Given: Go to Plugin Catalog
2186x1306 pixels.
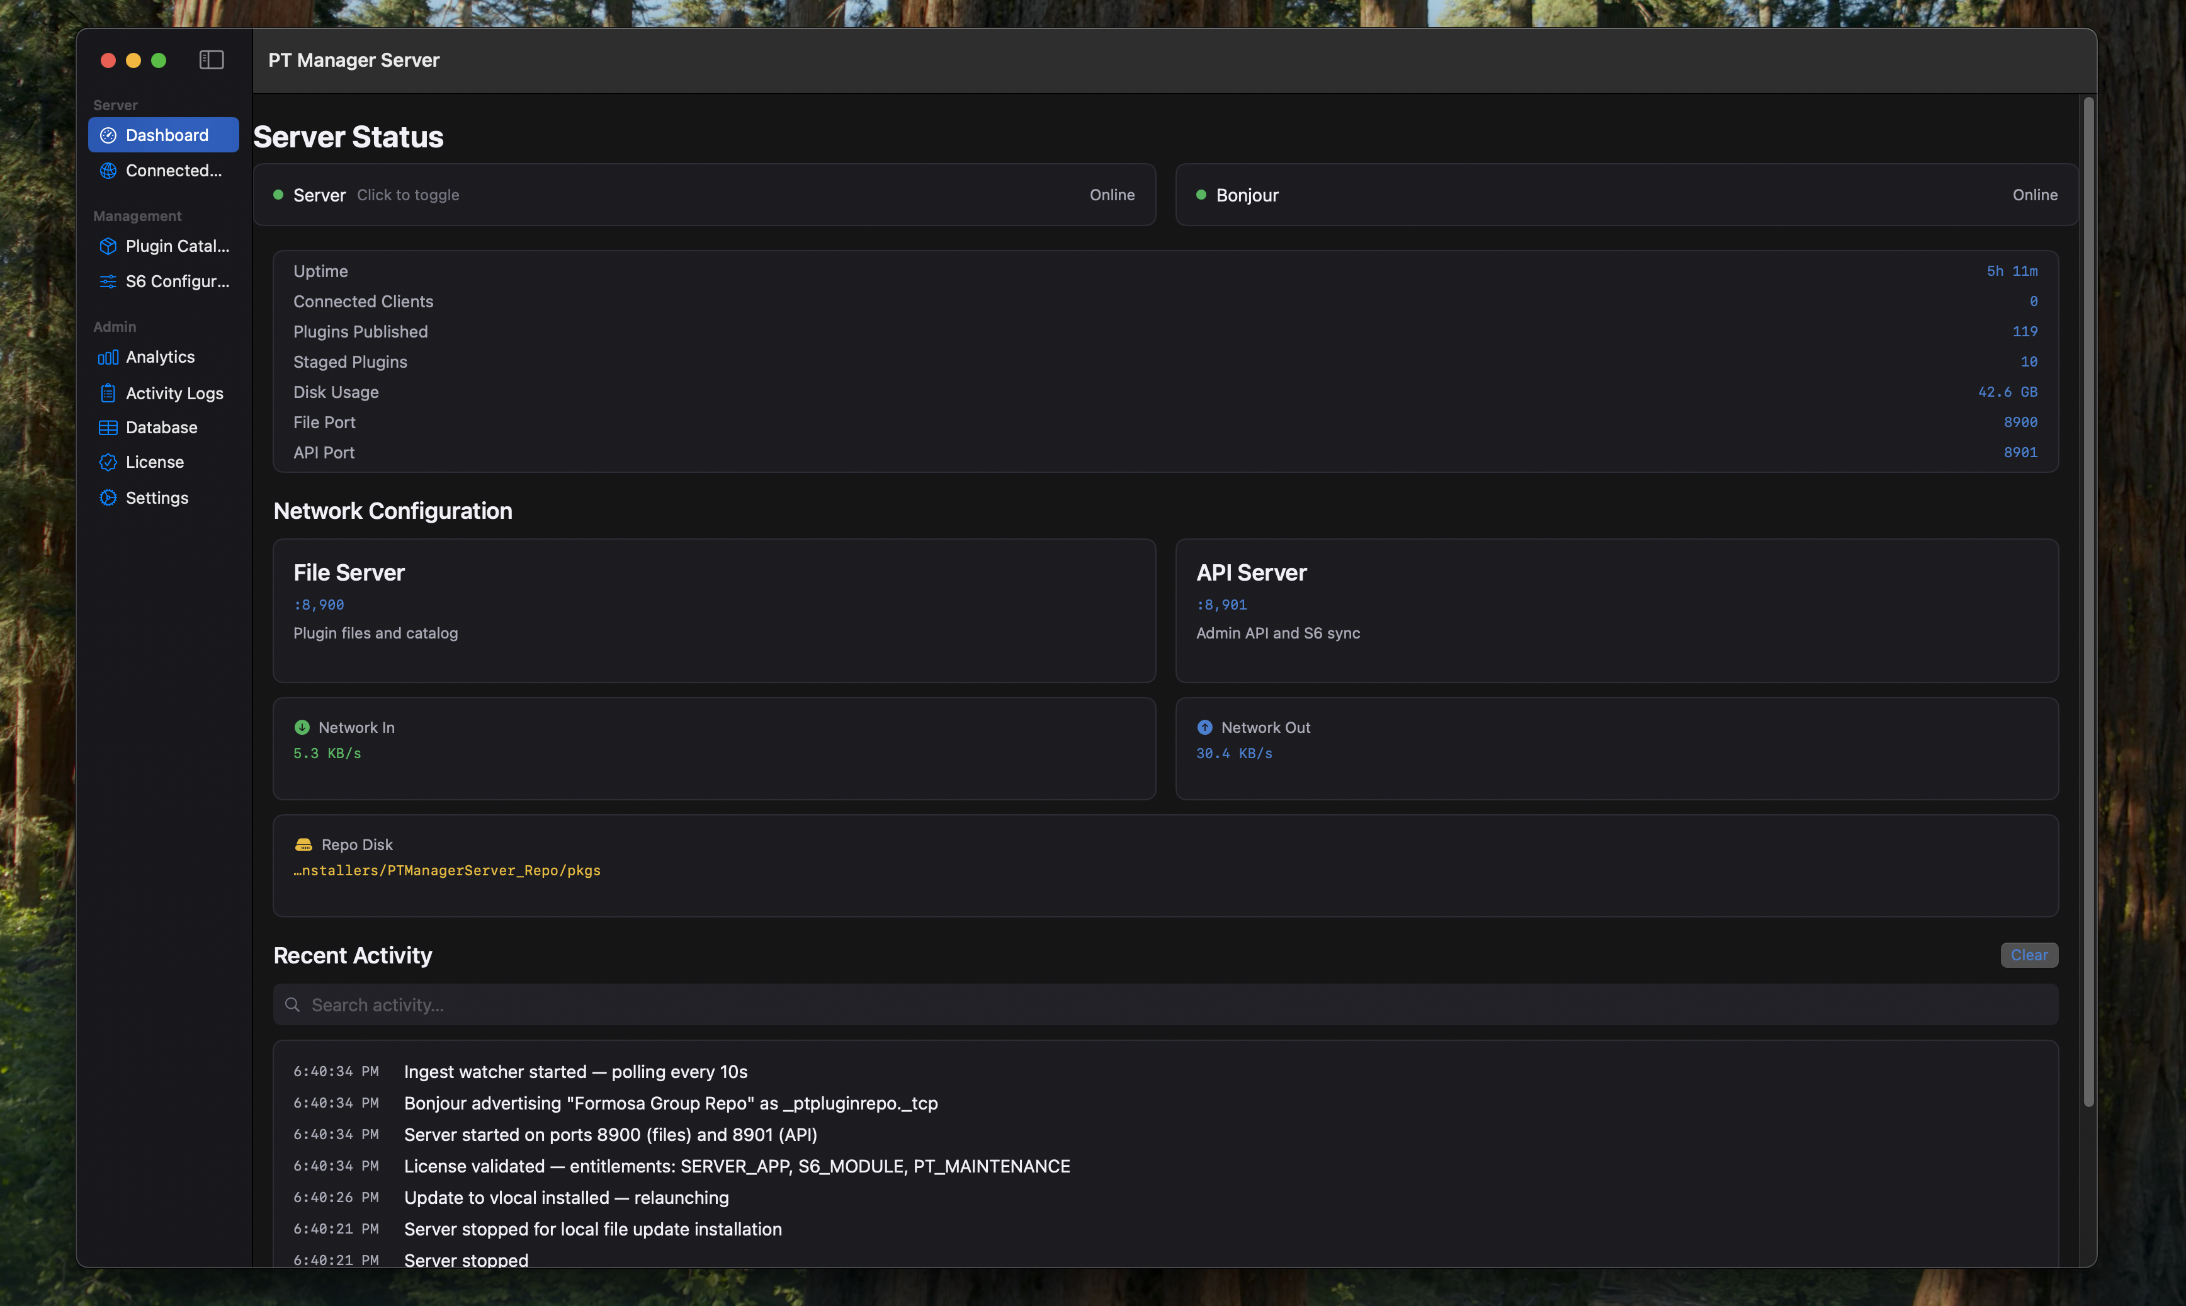Looking at the screenshot, I should [164, 246].
